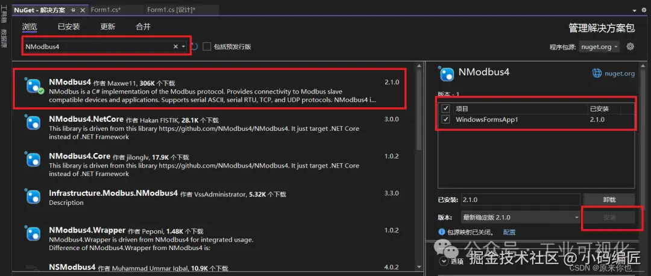Click the 卸载 button
The height and width of the screenshot is (276, 651).
tap(609, 199)
